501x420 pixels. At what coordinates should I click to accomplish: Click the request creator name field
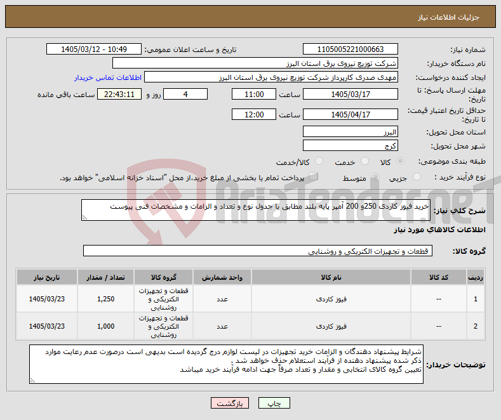[x=271, y=77]
